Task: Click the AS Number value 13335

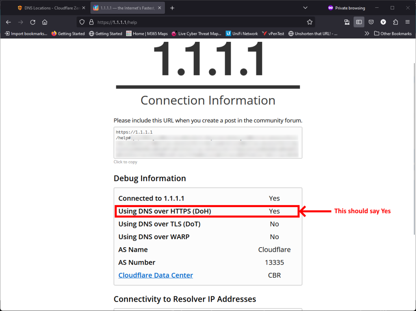Action: (x=274, y=262)
